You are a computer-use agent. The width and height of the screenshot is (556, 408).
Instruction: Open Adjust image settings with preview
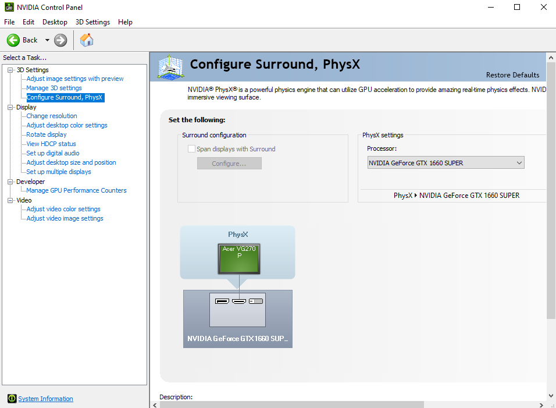(75, 79)
